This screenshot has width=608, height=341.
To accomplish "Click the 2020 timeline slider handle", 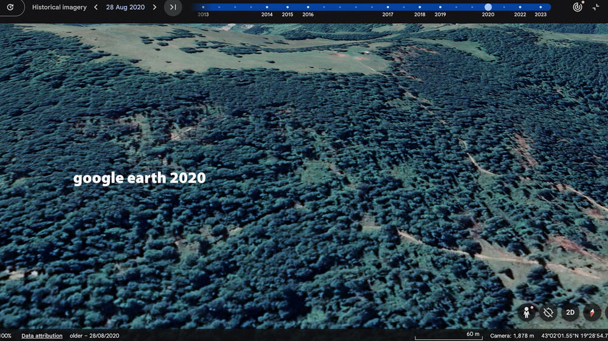I will 488,7.
